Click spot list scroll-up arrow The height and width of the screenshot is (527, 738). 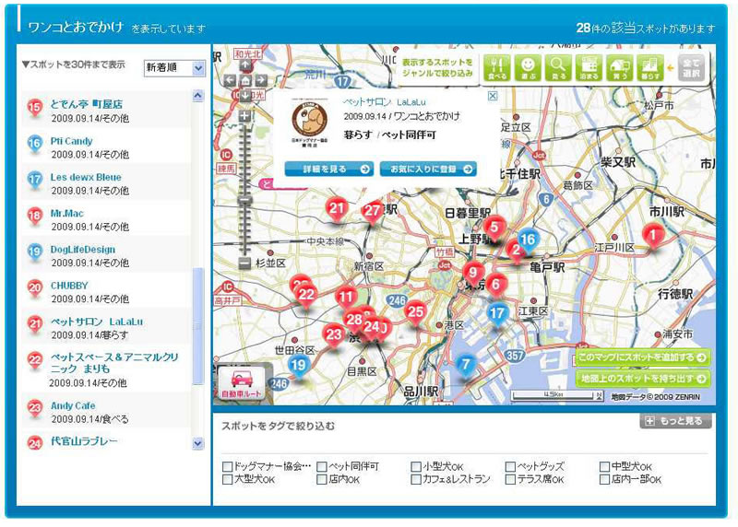coord(198,96)
